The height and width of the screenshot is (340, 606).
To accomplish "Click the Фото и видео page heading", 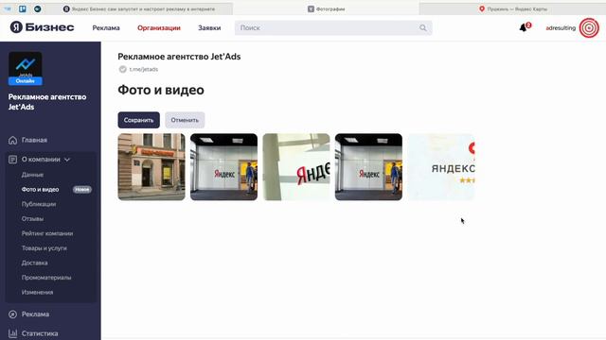I will [161, 90].
